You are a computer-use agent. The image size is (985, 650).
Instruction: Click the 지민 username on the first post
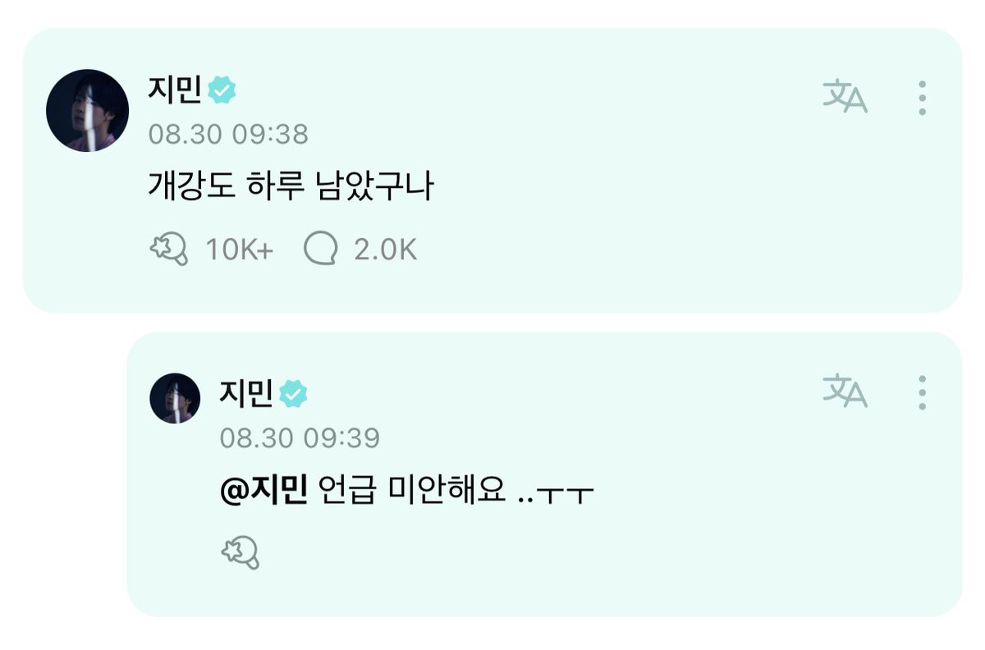(x=176, y=89)
